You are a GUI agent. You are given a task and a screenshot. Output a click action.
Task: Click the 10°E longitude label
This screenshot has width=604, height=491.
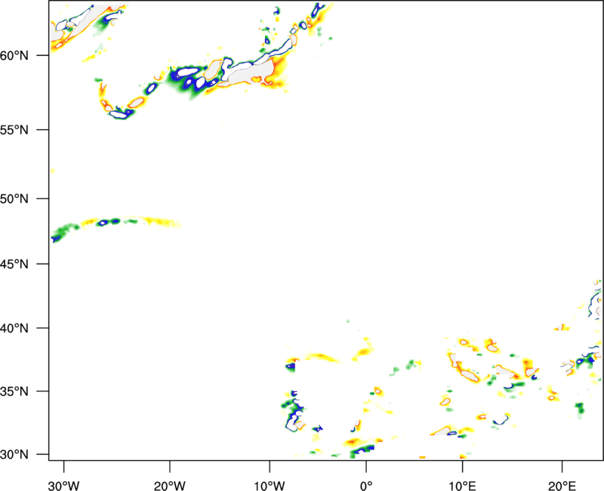(462, 486)
